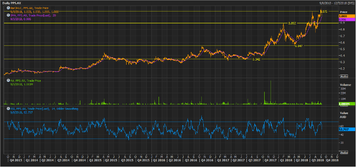
Task: Click the 40 tick on RSI axis
Action: point(341,135)
